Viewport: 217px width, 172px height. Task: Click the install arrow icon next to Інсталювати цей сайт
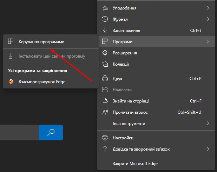coord(11,56)
